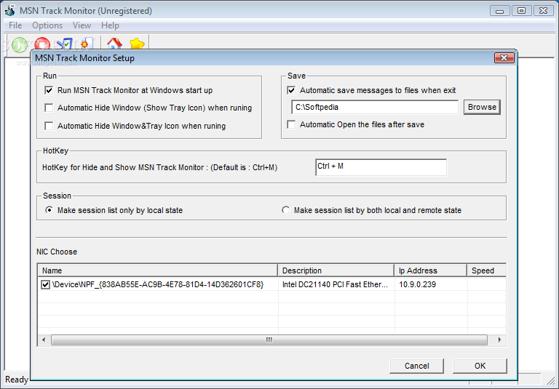This screenshot has height=389, width=559.
Task: Open the File menu
Action: pyautogui.click(x=15, y=25)
